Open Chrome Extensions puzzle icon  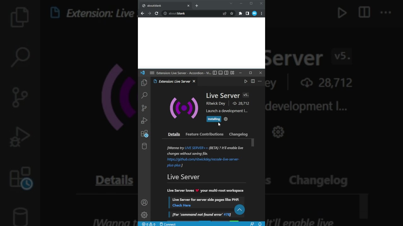click(x=240, y=13)
